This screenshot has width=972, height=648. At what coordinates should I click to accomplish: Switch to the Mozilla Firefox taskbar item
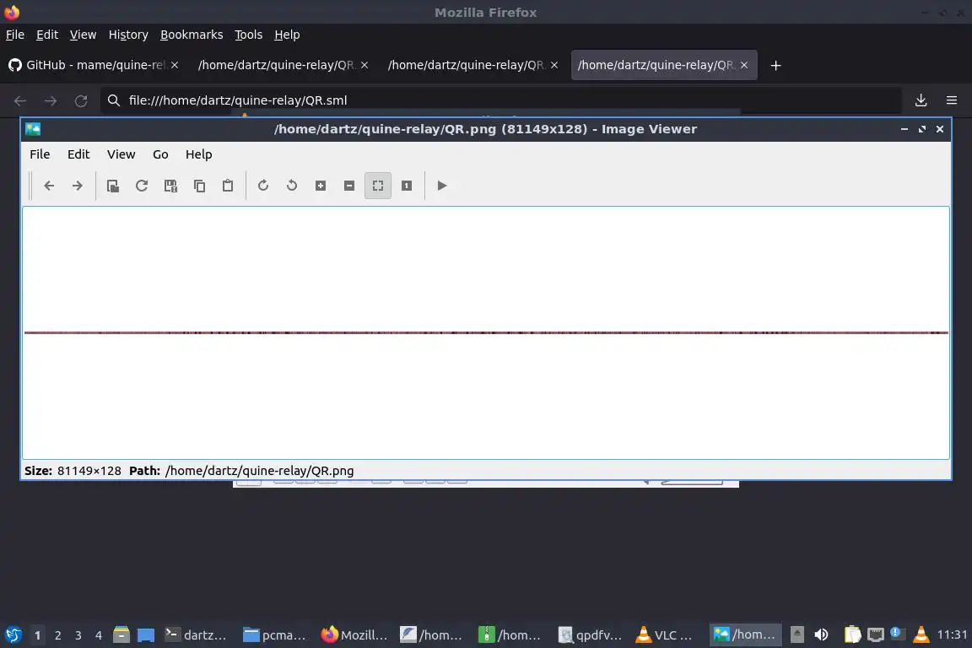coord(354,635)
